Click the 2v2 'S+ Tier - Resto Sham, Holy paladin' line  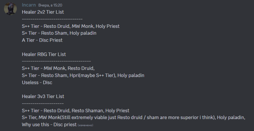coord(59,33)
